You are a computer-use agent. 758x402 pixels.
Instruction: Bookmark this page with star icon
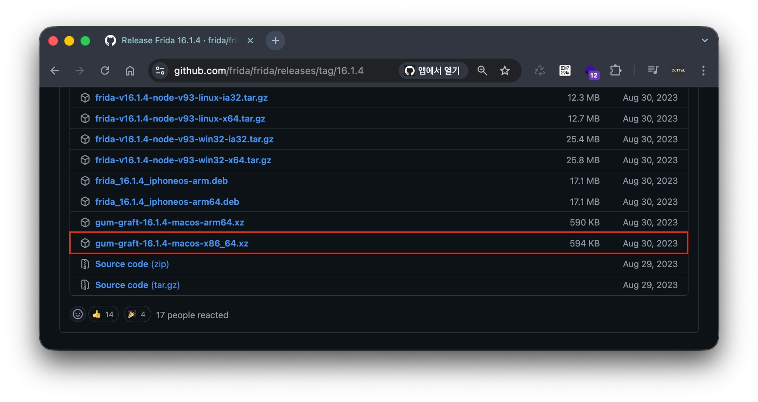504,70
